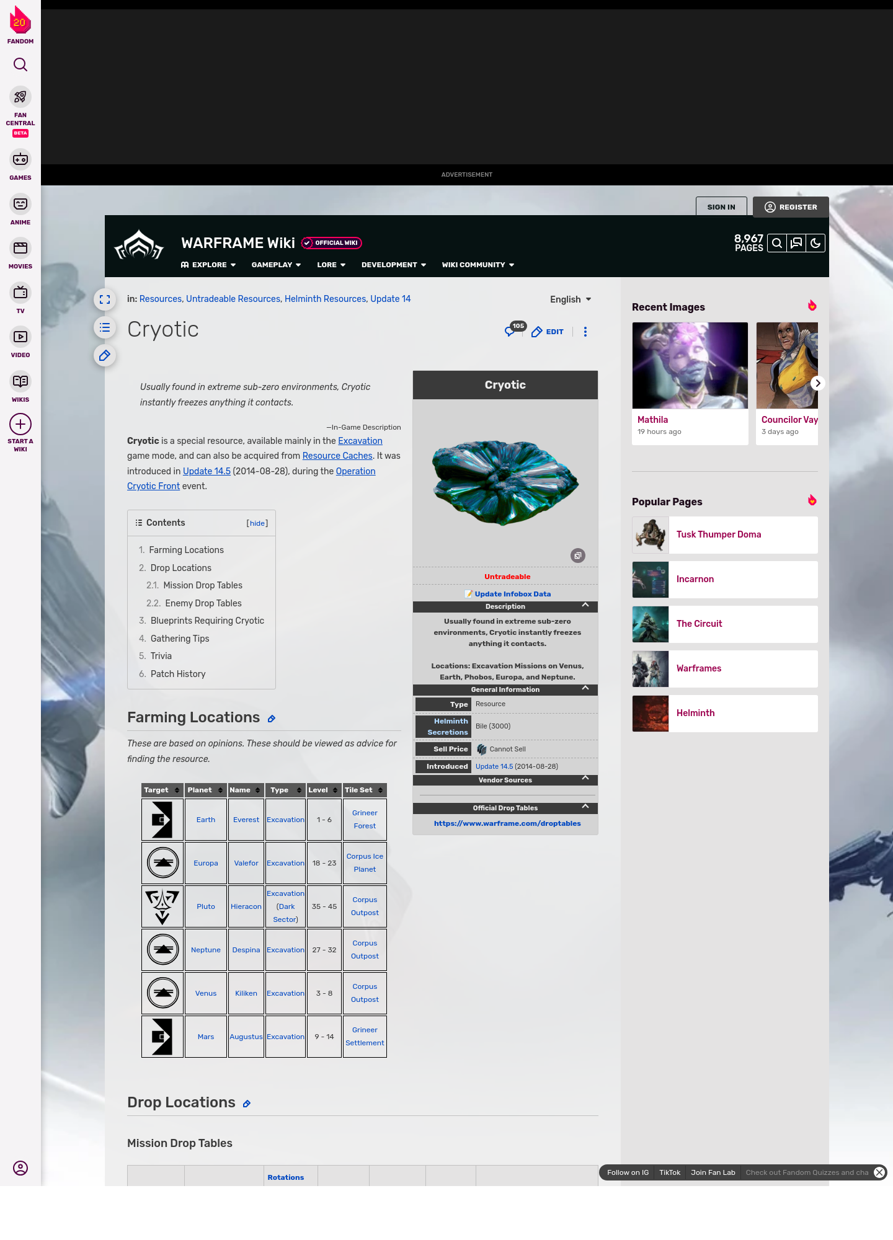Open the Excavation link in intro

tap(360, 441)
